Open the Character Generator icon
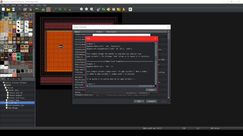243x136 pixels. tap(124, 9)
